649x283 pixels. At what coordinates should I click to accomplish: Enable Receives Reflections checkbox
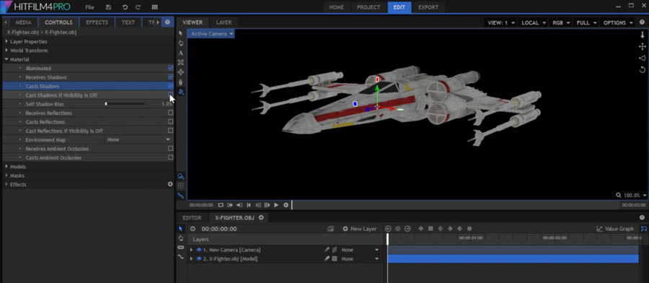170,113
